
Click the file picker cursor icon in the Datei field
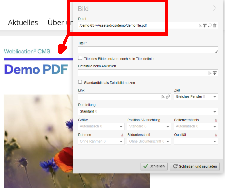coord(200,26)
